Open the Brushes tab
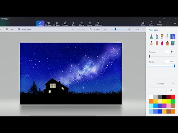This screenshot has height=133, width=178. point(40,23)
